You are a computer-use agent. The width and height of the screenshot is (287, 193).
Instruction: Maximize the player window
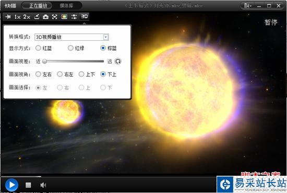click(x=269, y=6)
